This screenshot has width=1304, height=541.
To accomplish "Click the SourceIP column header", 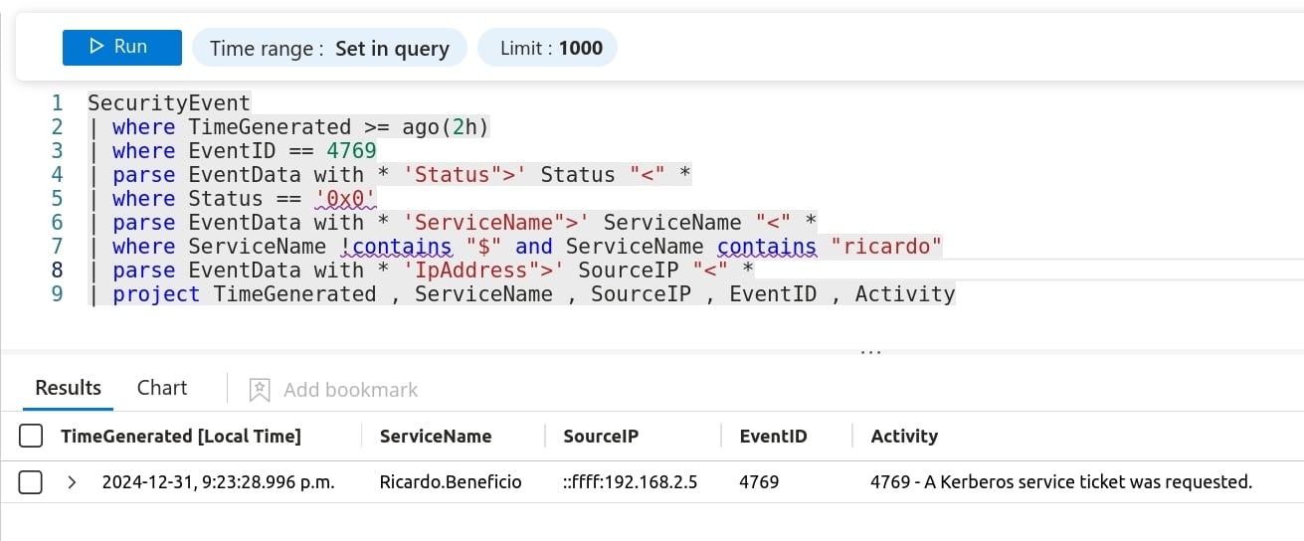I will (601, 436).
